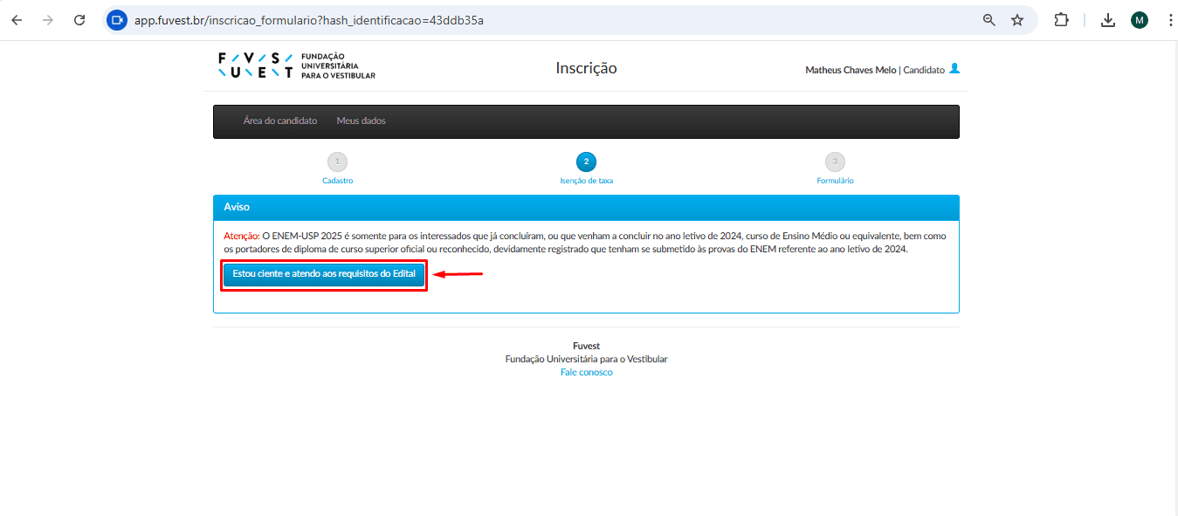Viewport: 1178px width, 516px height.
Task: Click the Candidato role label
Action: point(924,70)
